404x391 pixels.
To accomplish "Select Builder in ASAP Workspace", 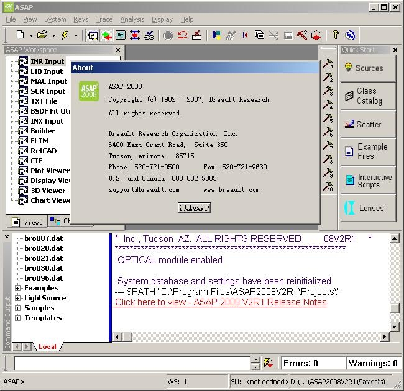I will tap(42, 131).
